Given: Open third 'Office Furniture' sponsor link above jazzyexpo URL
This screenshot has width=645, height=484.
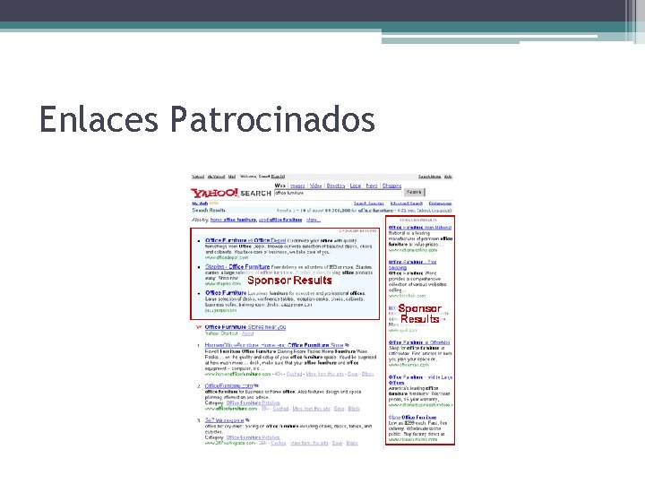Looking at the screenshot, I should coord(226,293).
